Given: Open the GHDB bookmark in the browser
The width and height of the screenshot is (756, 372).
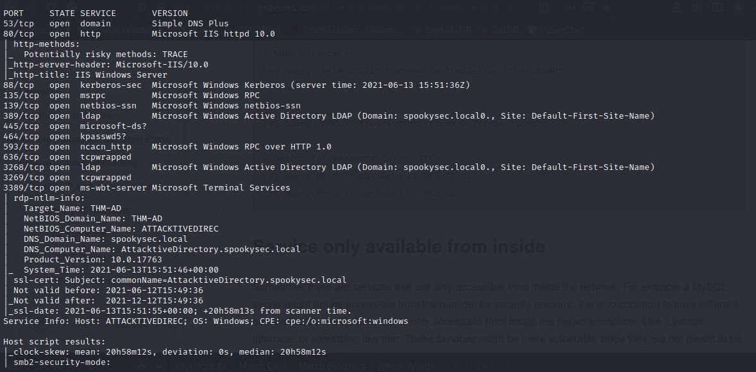Looking at the screenshot, I should point(500,30).
